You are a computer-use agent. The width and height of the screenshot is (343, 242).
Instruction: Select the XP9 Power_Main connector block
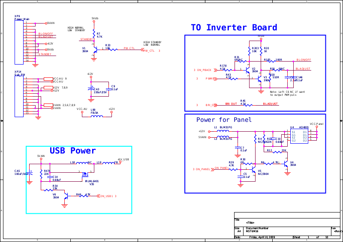click(x=19, y=41)
